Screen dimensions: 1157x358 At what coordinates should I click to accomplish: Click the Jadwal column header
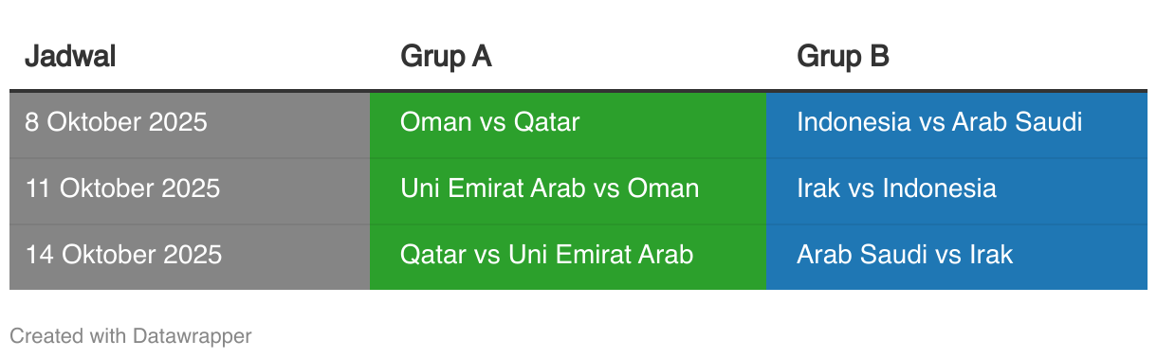point(69,56)
